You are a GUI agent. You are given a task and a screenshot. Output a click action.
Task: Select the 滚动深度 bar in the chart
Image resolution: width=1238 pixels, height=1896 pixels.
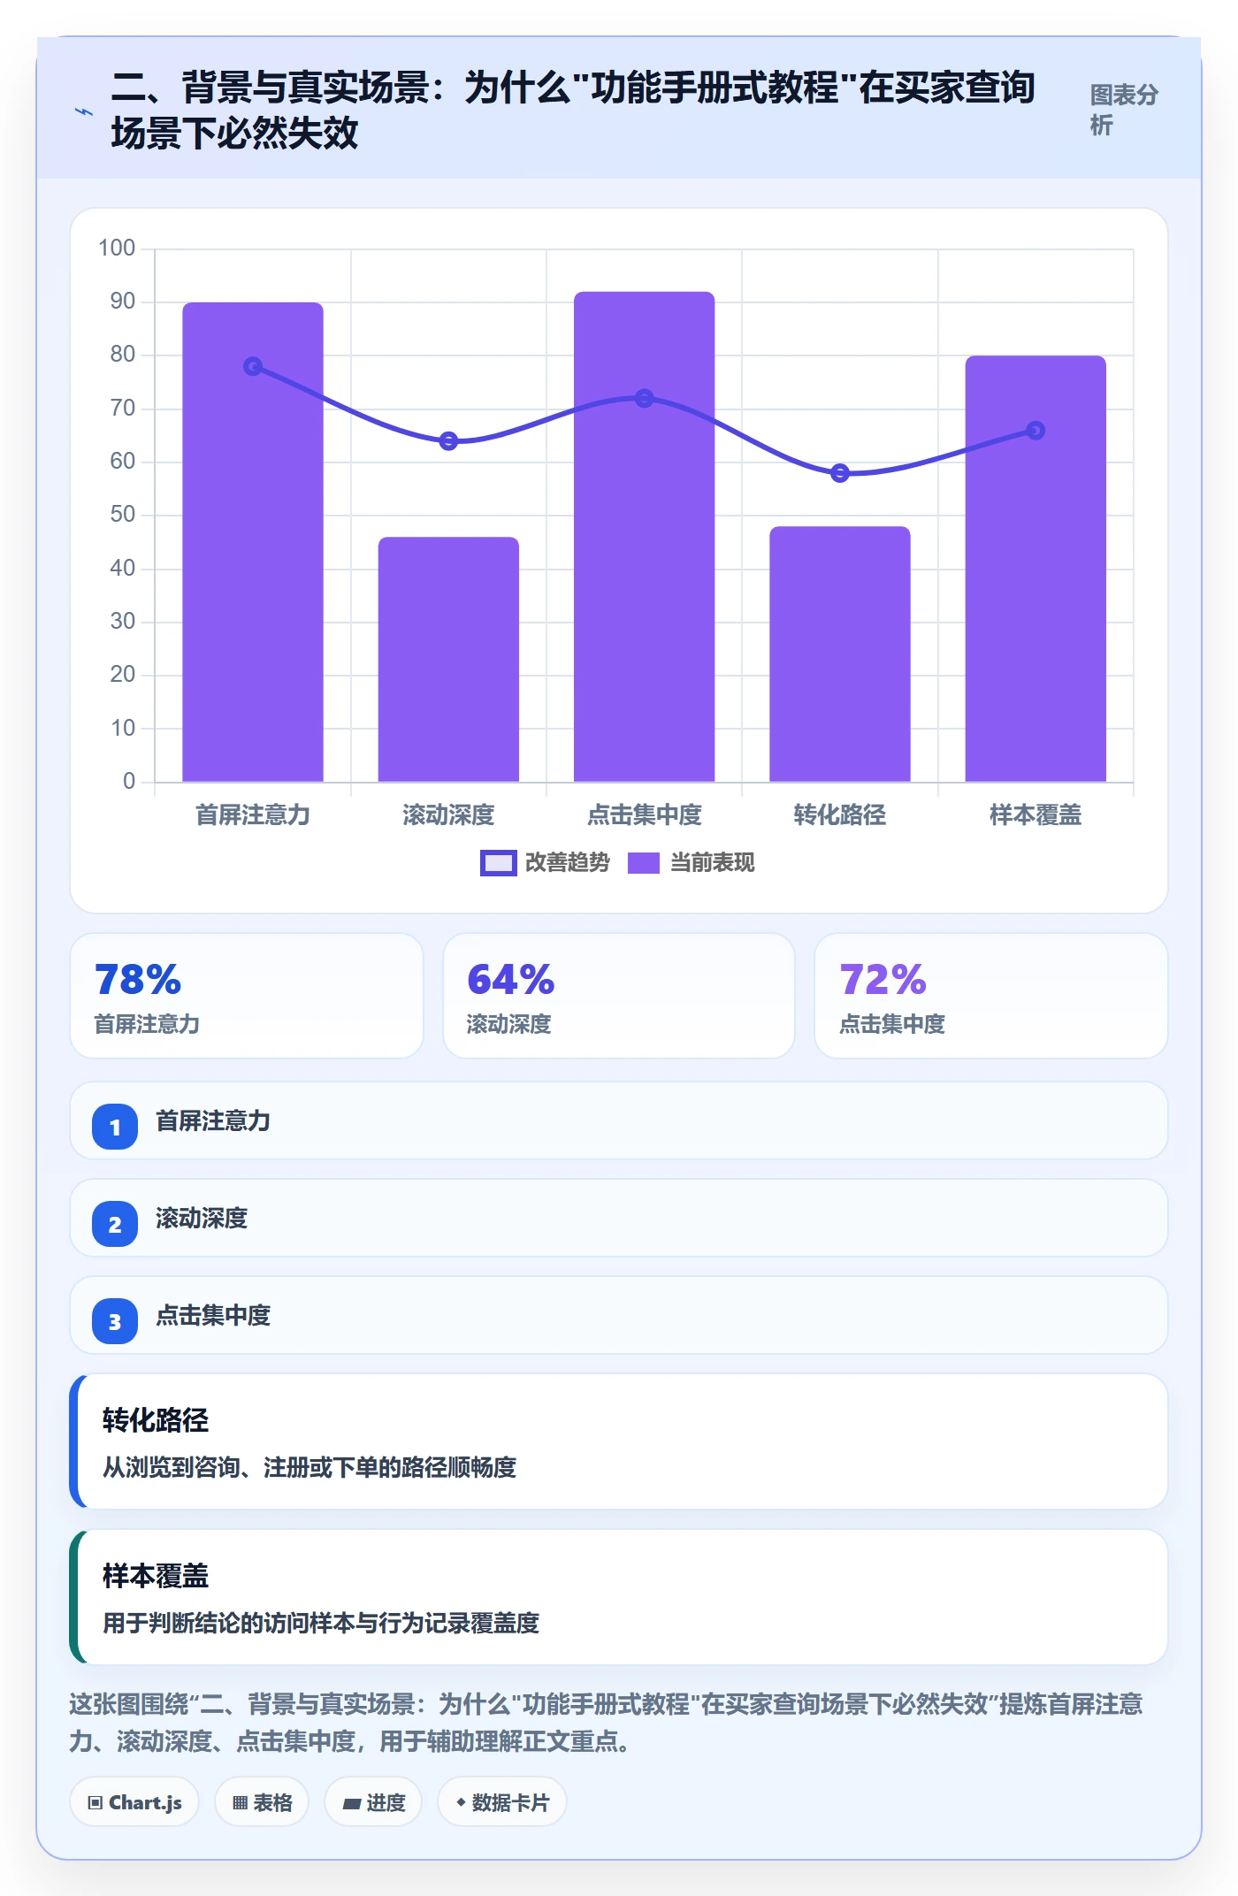coord(448,659)
